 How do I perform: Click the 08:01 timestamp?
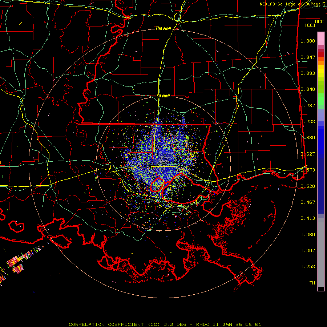pyautogui.click(x=253, y=324)
